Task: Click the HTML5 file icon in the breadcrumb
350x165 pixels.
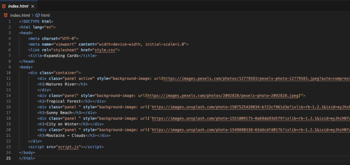Action: click(6, 15)
